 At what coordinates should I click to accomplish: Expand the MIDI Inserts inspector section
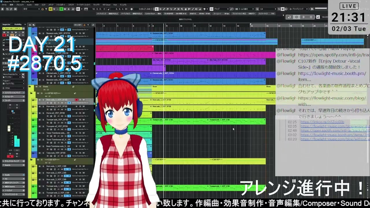click(x=13, y=186)
